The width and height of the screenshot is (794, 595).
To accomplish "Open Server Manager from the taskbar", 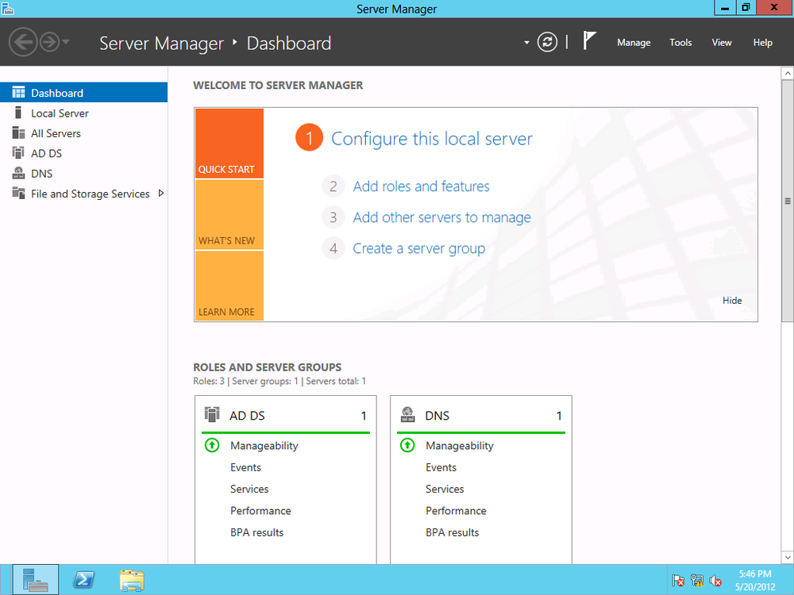I will coord(36,580).
